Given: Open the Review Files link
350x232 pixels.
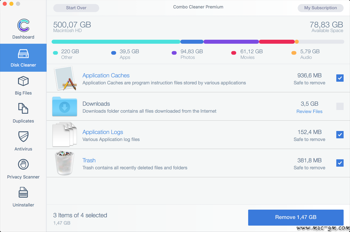Looking at the screenshot, I should pos(309,111).
